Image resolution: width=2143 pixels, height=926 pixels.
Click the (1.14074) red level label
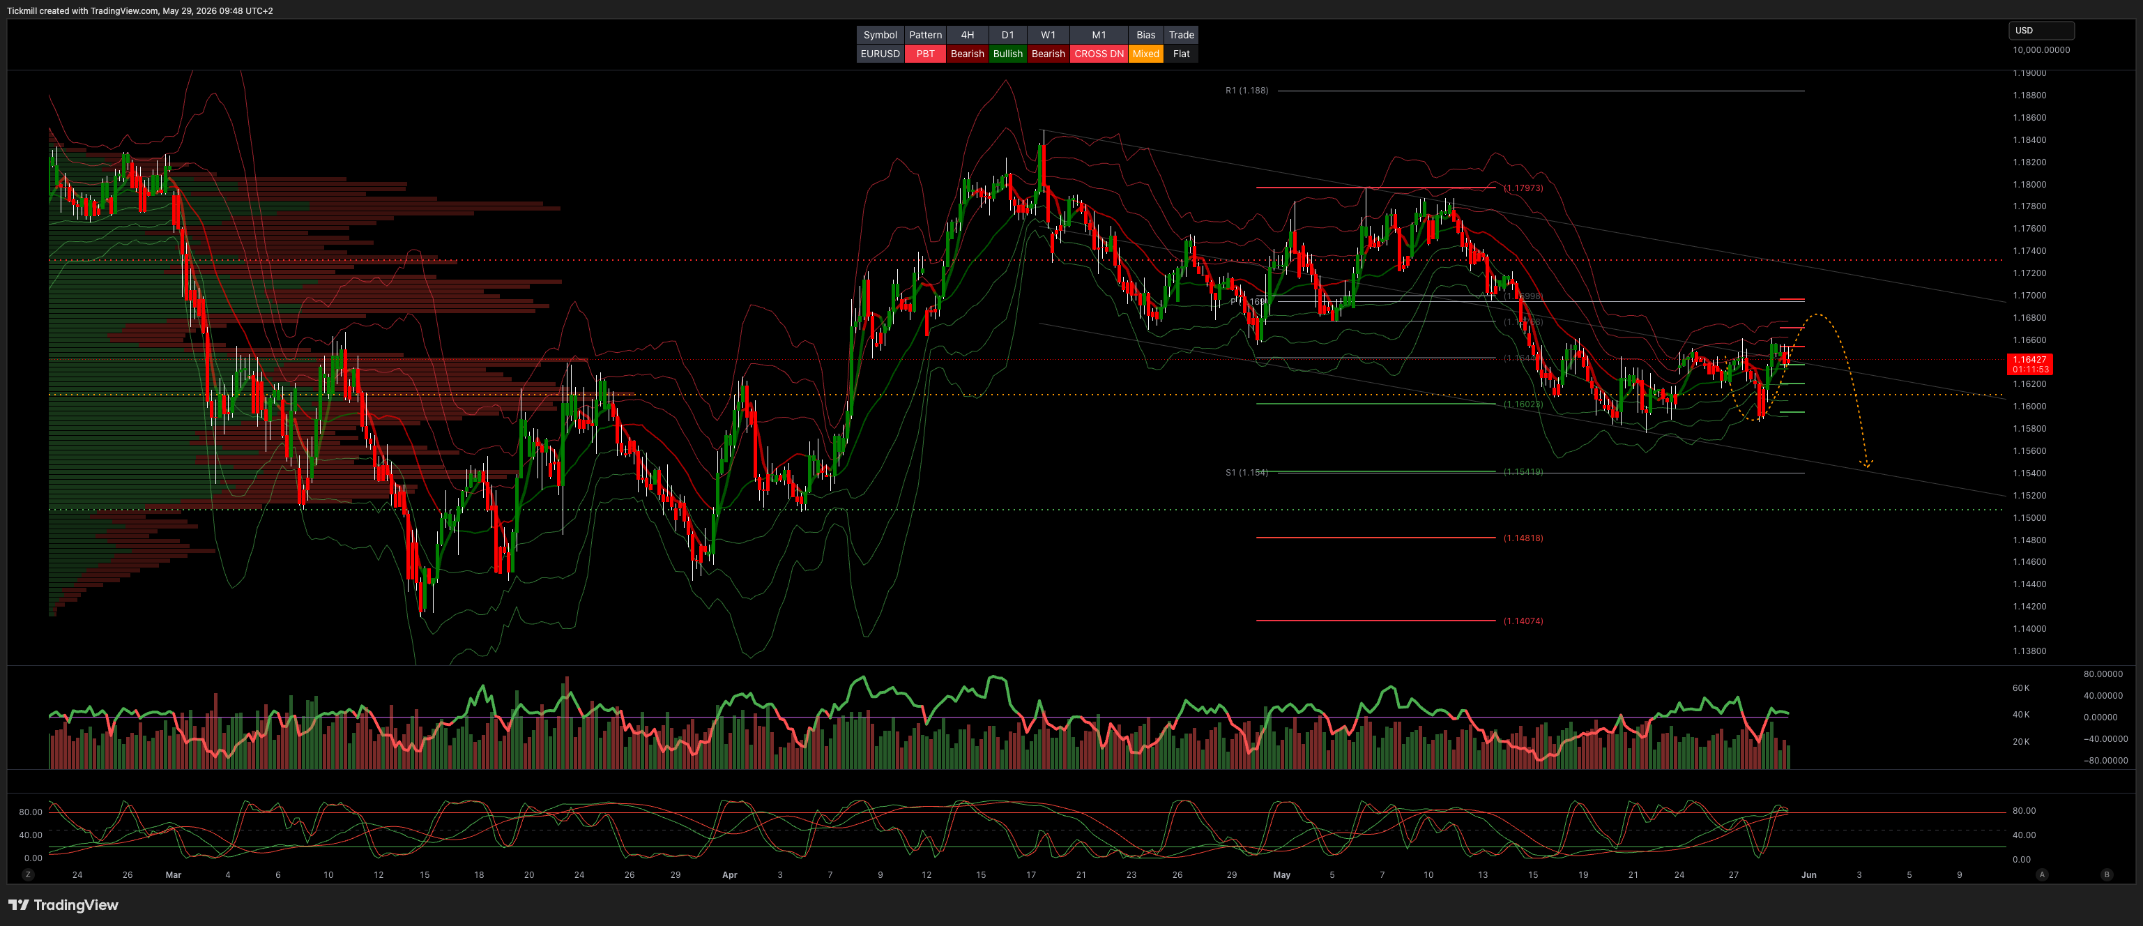1523,621
